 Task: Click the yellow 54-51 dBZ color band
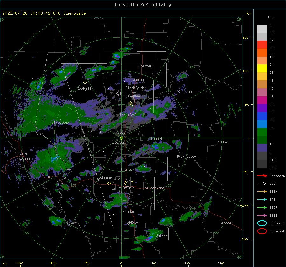tap(262, 68)
